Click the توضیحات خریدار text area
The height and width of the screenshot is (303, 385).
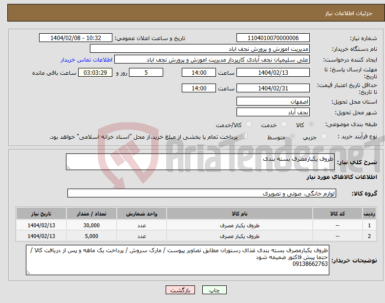click(x=177, y=260)
